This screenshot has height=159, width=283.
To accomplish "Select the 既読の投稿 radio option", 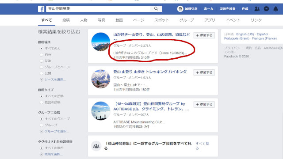I will coord(41,102).
